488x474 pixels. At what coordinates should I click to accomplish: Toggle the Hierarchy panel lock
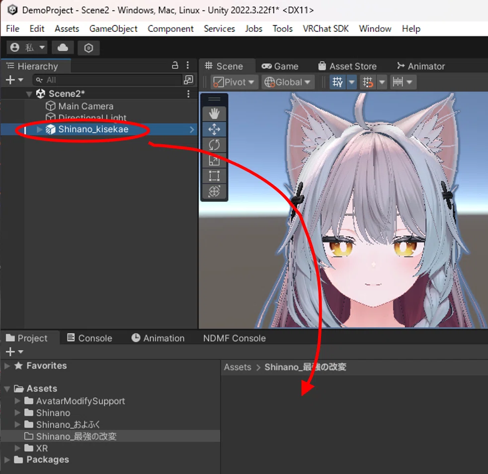point(175,65)
